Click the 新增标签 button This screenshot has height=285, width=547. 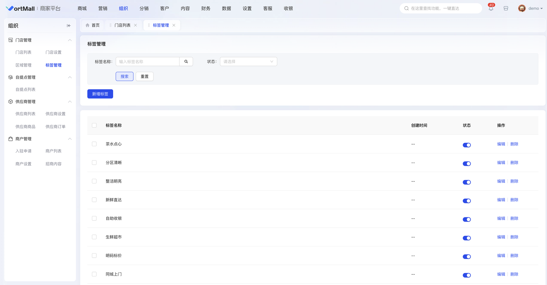pyautogui.click(x=100, y=94)
